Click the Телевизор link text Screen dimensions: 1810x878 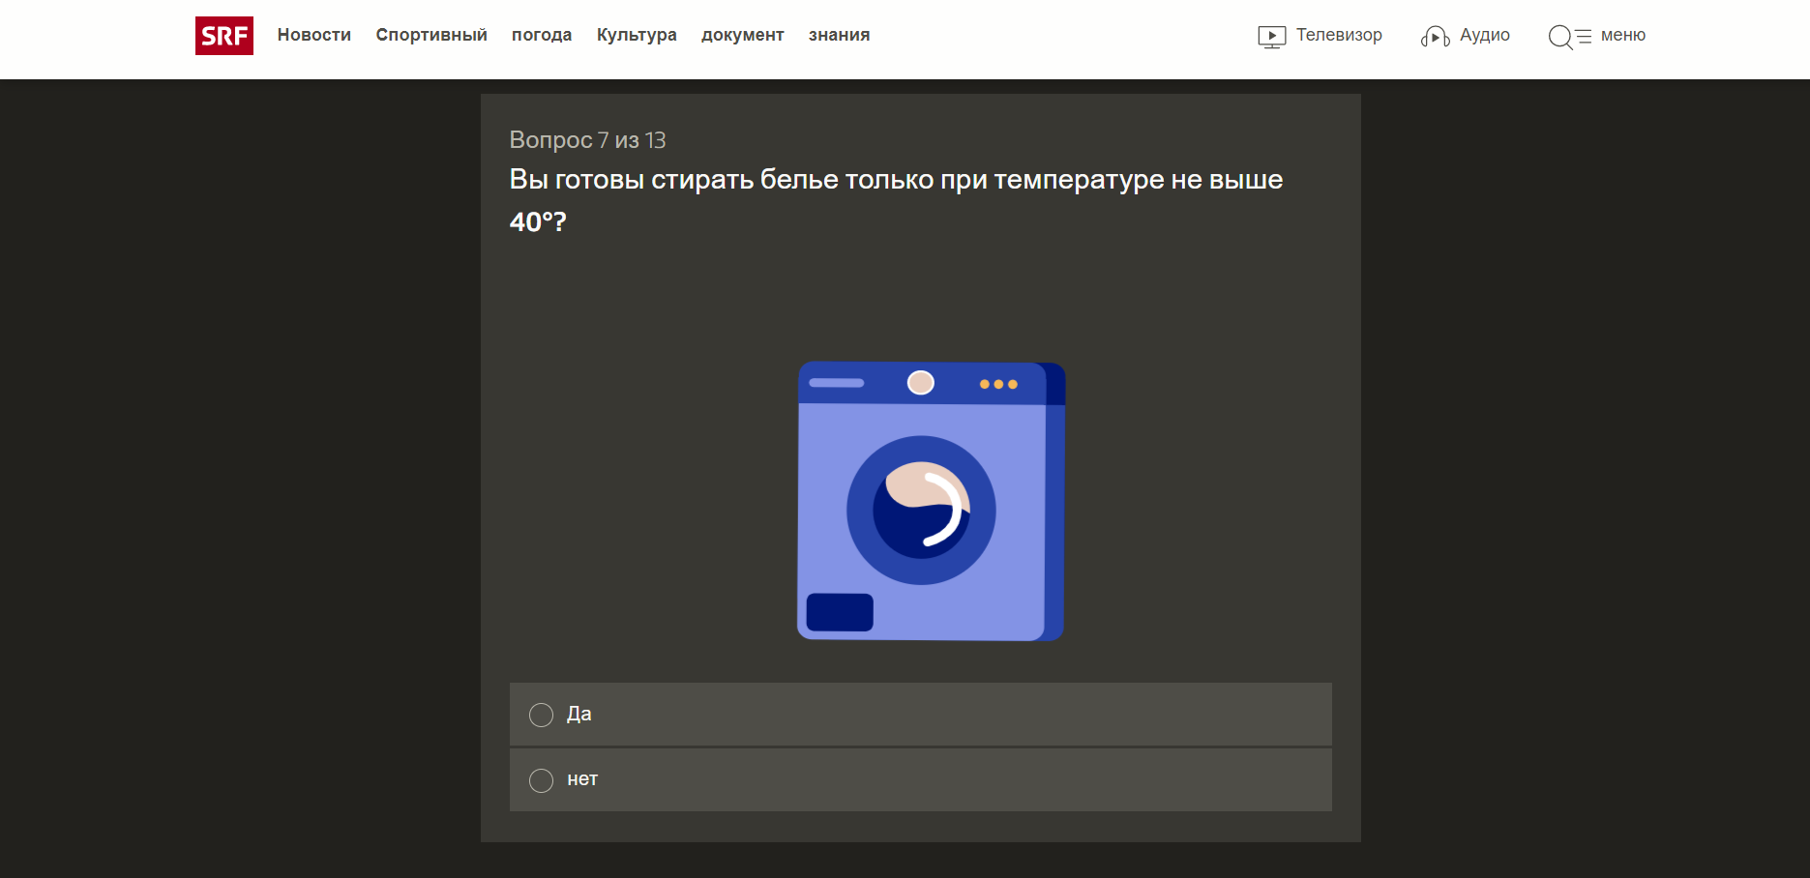1338,35
